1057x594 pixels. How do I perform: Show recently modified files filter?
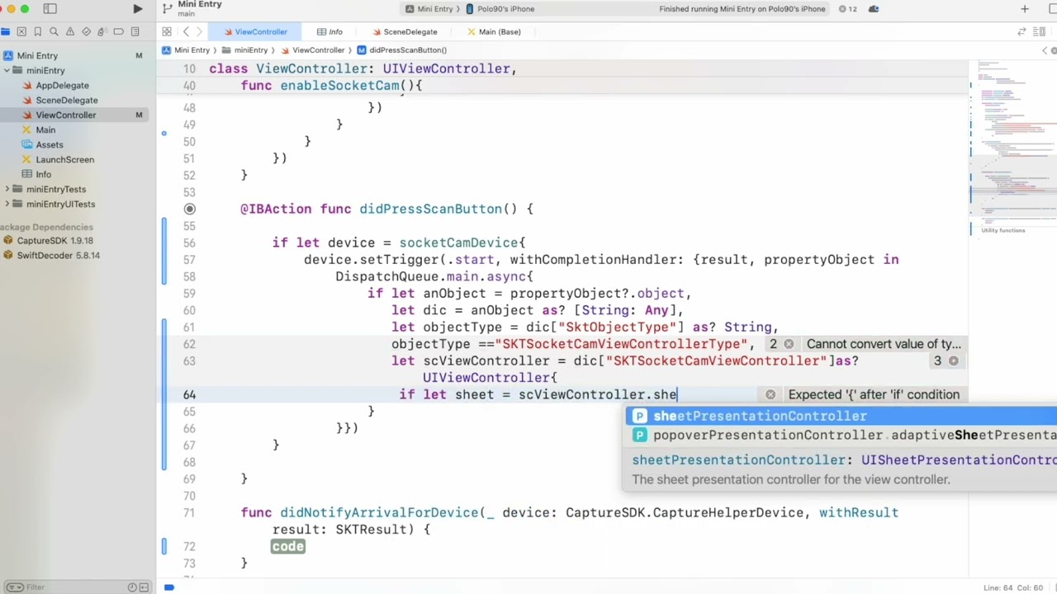click(132, 587)
